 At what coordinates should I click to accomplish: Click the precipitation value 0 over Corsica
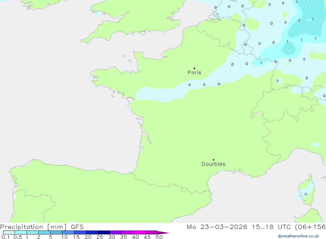point(305,194)
